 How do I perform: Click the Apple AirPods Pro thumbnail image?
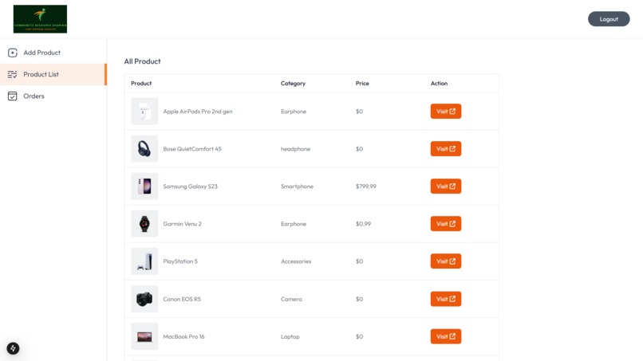pos(144,112)
